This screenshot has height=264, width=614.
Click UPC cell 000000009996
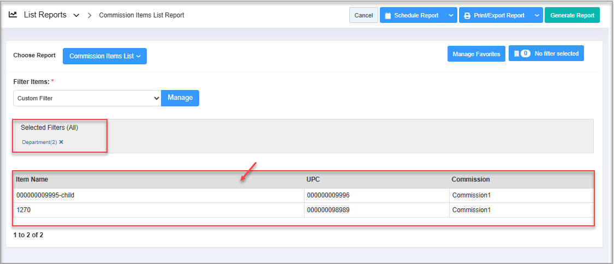377,195
